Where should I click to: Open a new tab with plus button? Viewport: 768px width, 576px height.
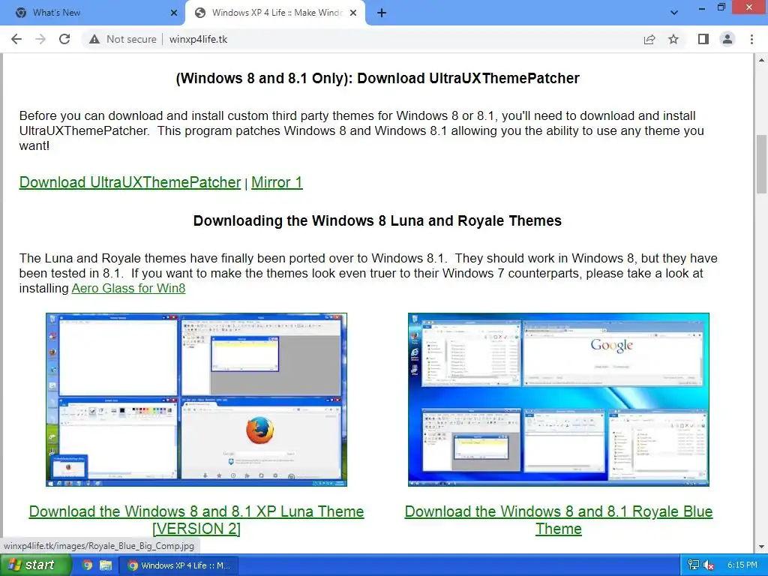pyautogui.click(x=382, y=13)
